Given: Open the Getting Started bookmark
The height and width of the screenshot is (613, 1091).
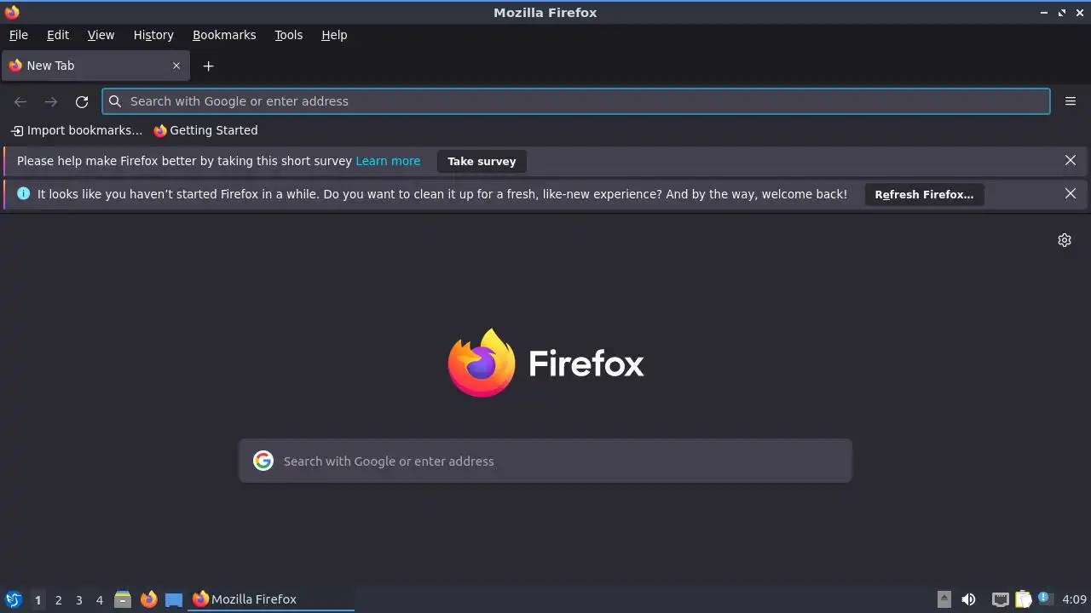Looking at the screenshot, I should (205, 130).
